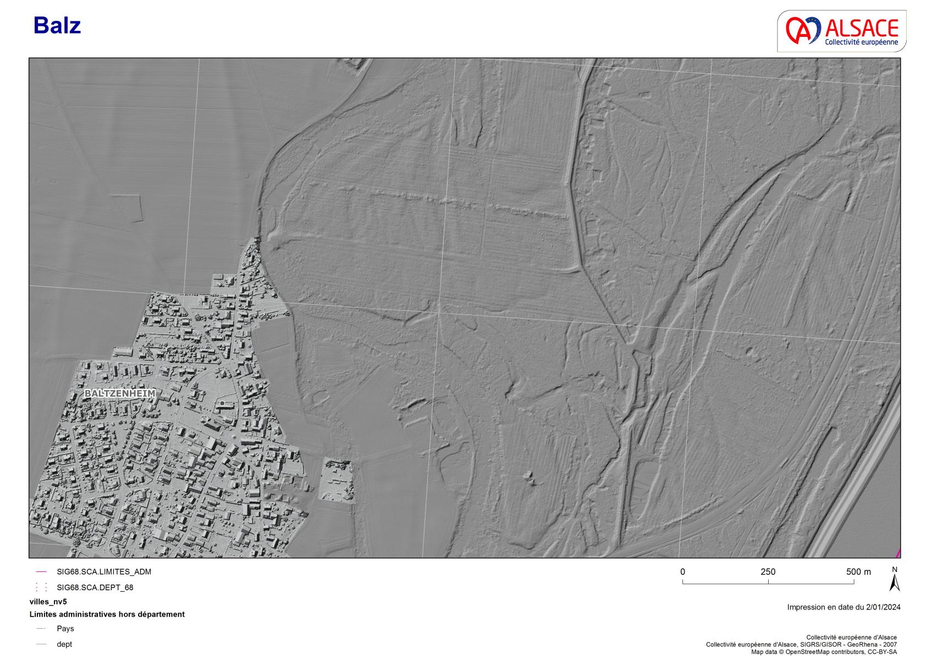Click the 'Balz' map title
This screenshot has width=932, height=660.
coord(57,26)
